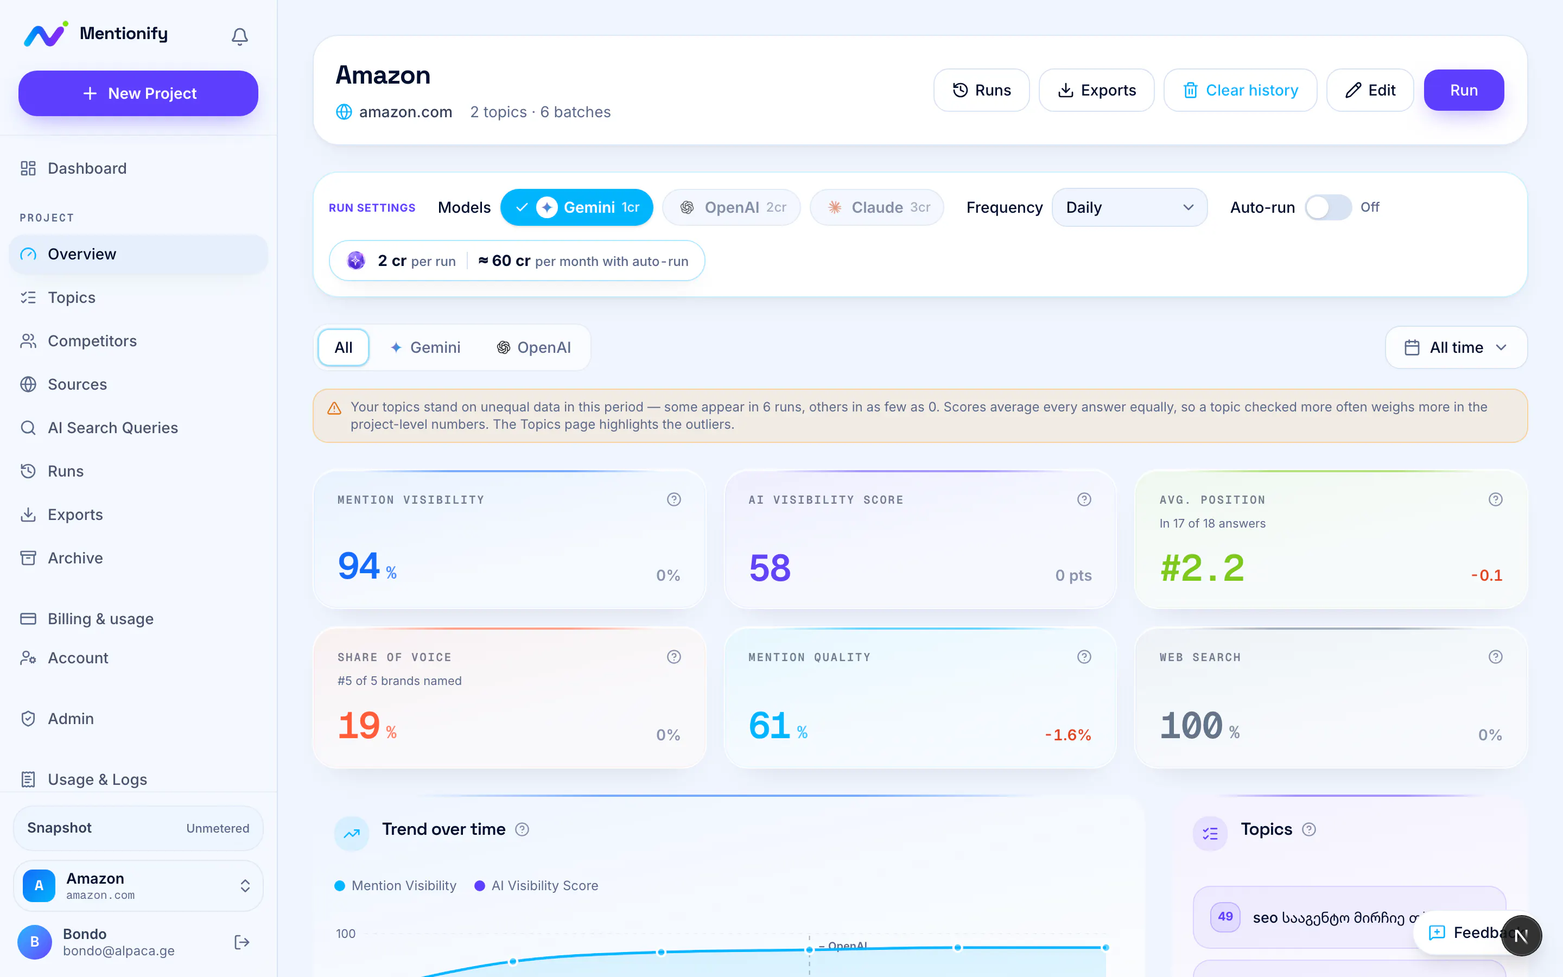Screen dimensions: 1563x977
Task: Open the All time date range dropdown
Action: [1456, 347]
